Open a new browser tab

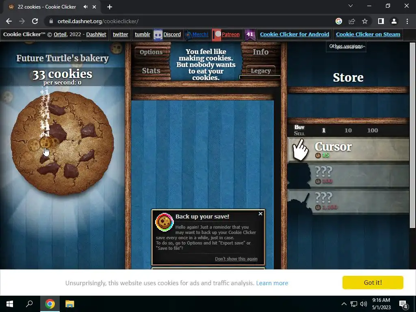tap(110, 7)
